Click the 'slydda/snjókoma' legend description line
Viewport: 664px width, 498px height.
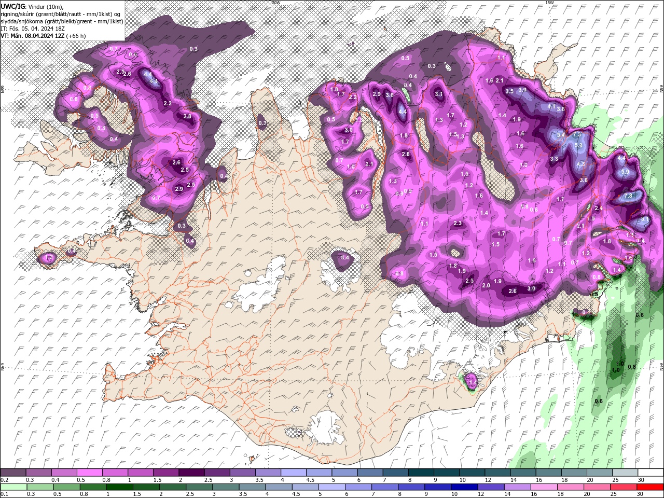(x=62, y=21)
